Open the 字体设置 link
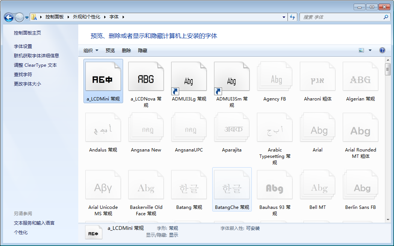The image size is (394, 246). point(23,46)
